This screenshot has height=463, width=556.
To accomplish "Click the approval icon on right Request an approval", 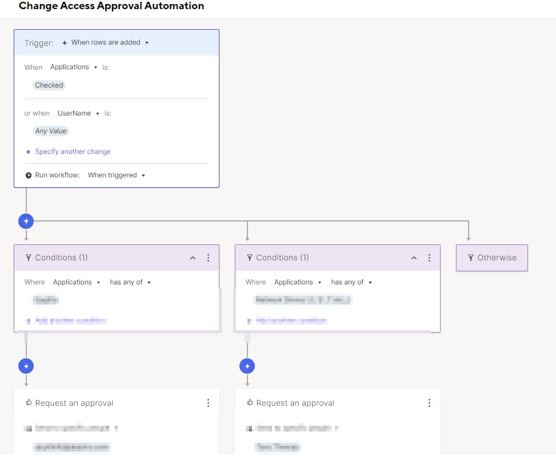I will click(x=249, y=402).
